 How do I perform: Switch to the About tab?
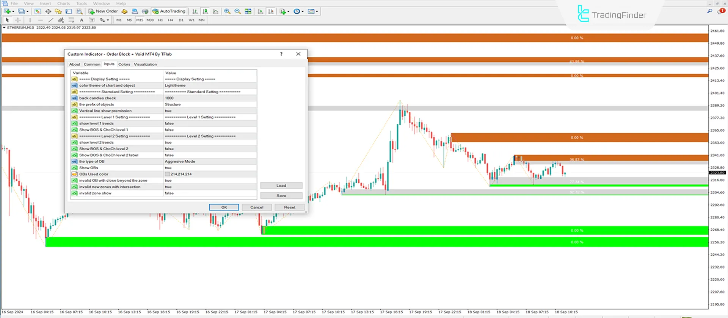(75, 64)
